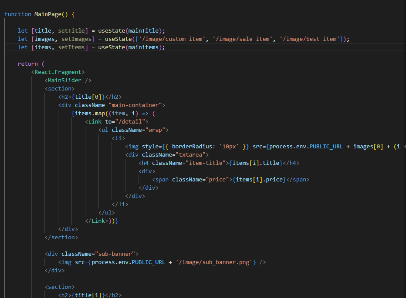The image size is (406, 298).
Task: Click the opening li tag
Action: point(118,138)
